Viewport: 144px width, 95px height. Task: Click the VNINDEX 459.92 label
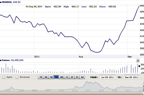(10, 2)
